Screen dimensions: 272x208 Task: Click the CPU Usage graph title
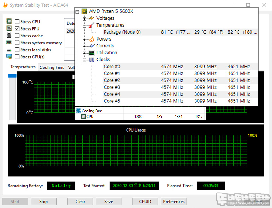pos(136,130)
